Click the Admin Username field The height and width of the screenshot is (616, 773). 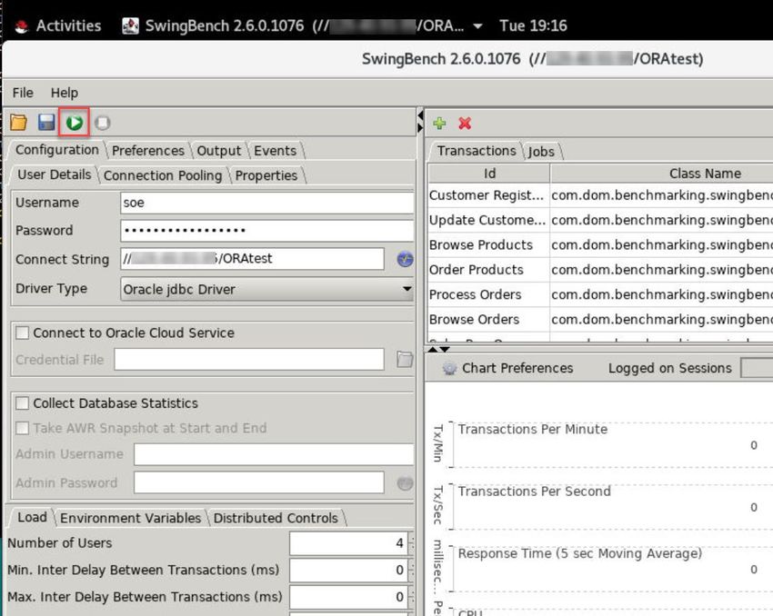[274, 454]
